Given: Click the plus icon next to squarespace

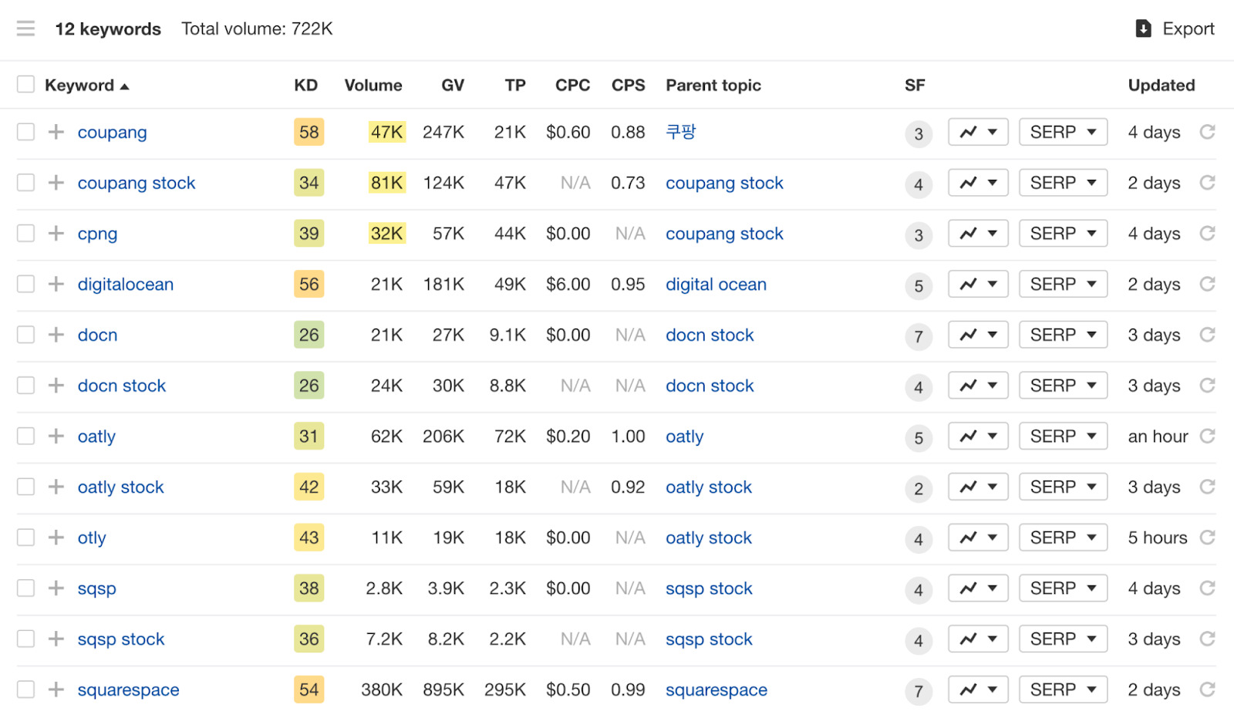Looking at the screenshot, I should (55, 690).
